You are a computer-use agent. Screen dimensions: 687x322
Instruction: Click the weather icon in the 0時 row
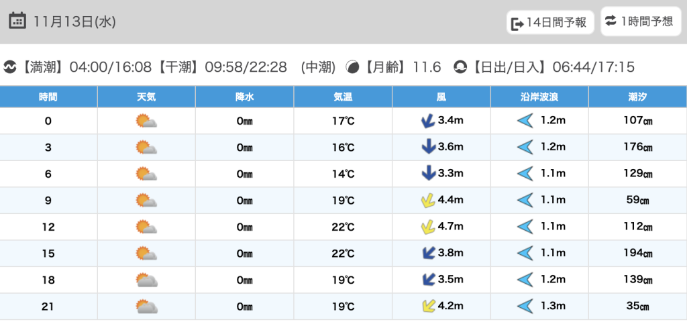click(x=146, y=121)
